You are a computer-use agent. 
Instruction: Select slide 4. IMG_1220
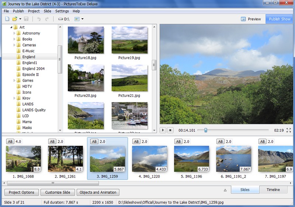click(150, 159)
